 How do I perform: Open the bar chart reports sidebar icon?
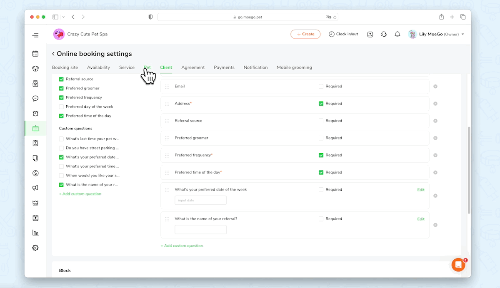click(35, 233)
